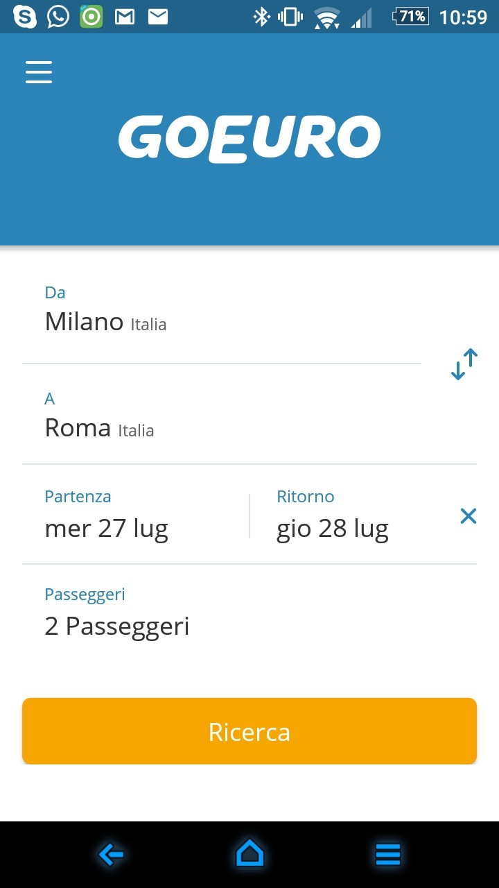Tap the WhatsApp status bar icon
Image resolution: width=499 pixels, height=888 pixels.
click(58, 17)
